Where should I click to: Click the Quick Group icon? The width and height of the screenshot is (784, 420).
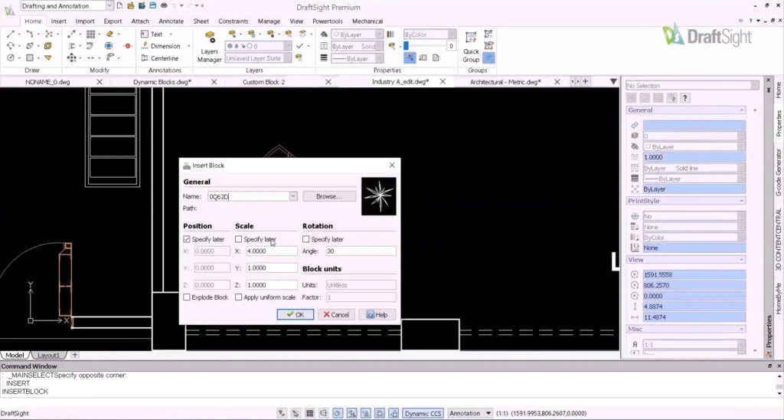pyautogui.click(x=471, y=47)
